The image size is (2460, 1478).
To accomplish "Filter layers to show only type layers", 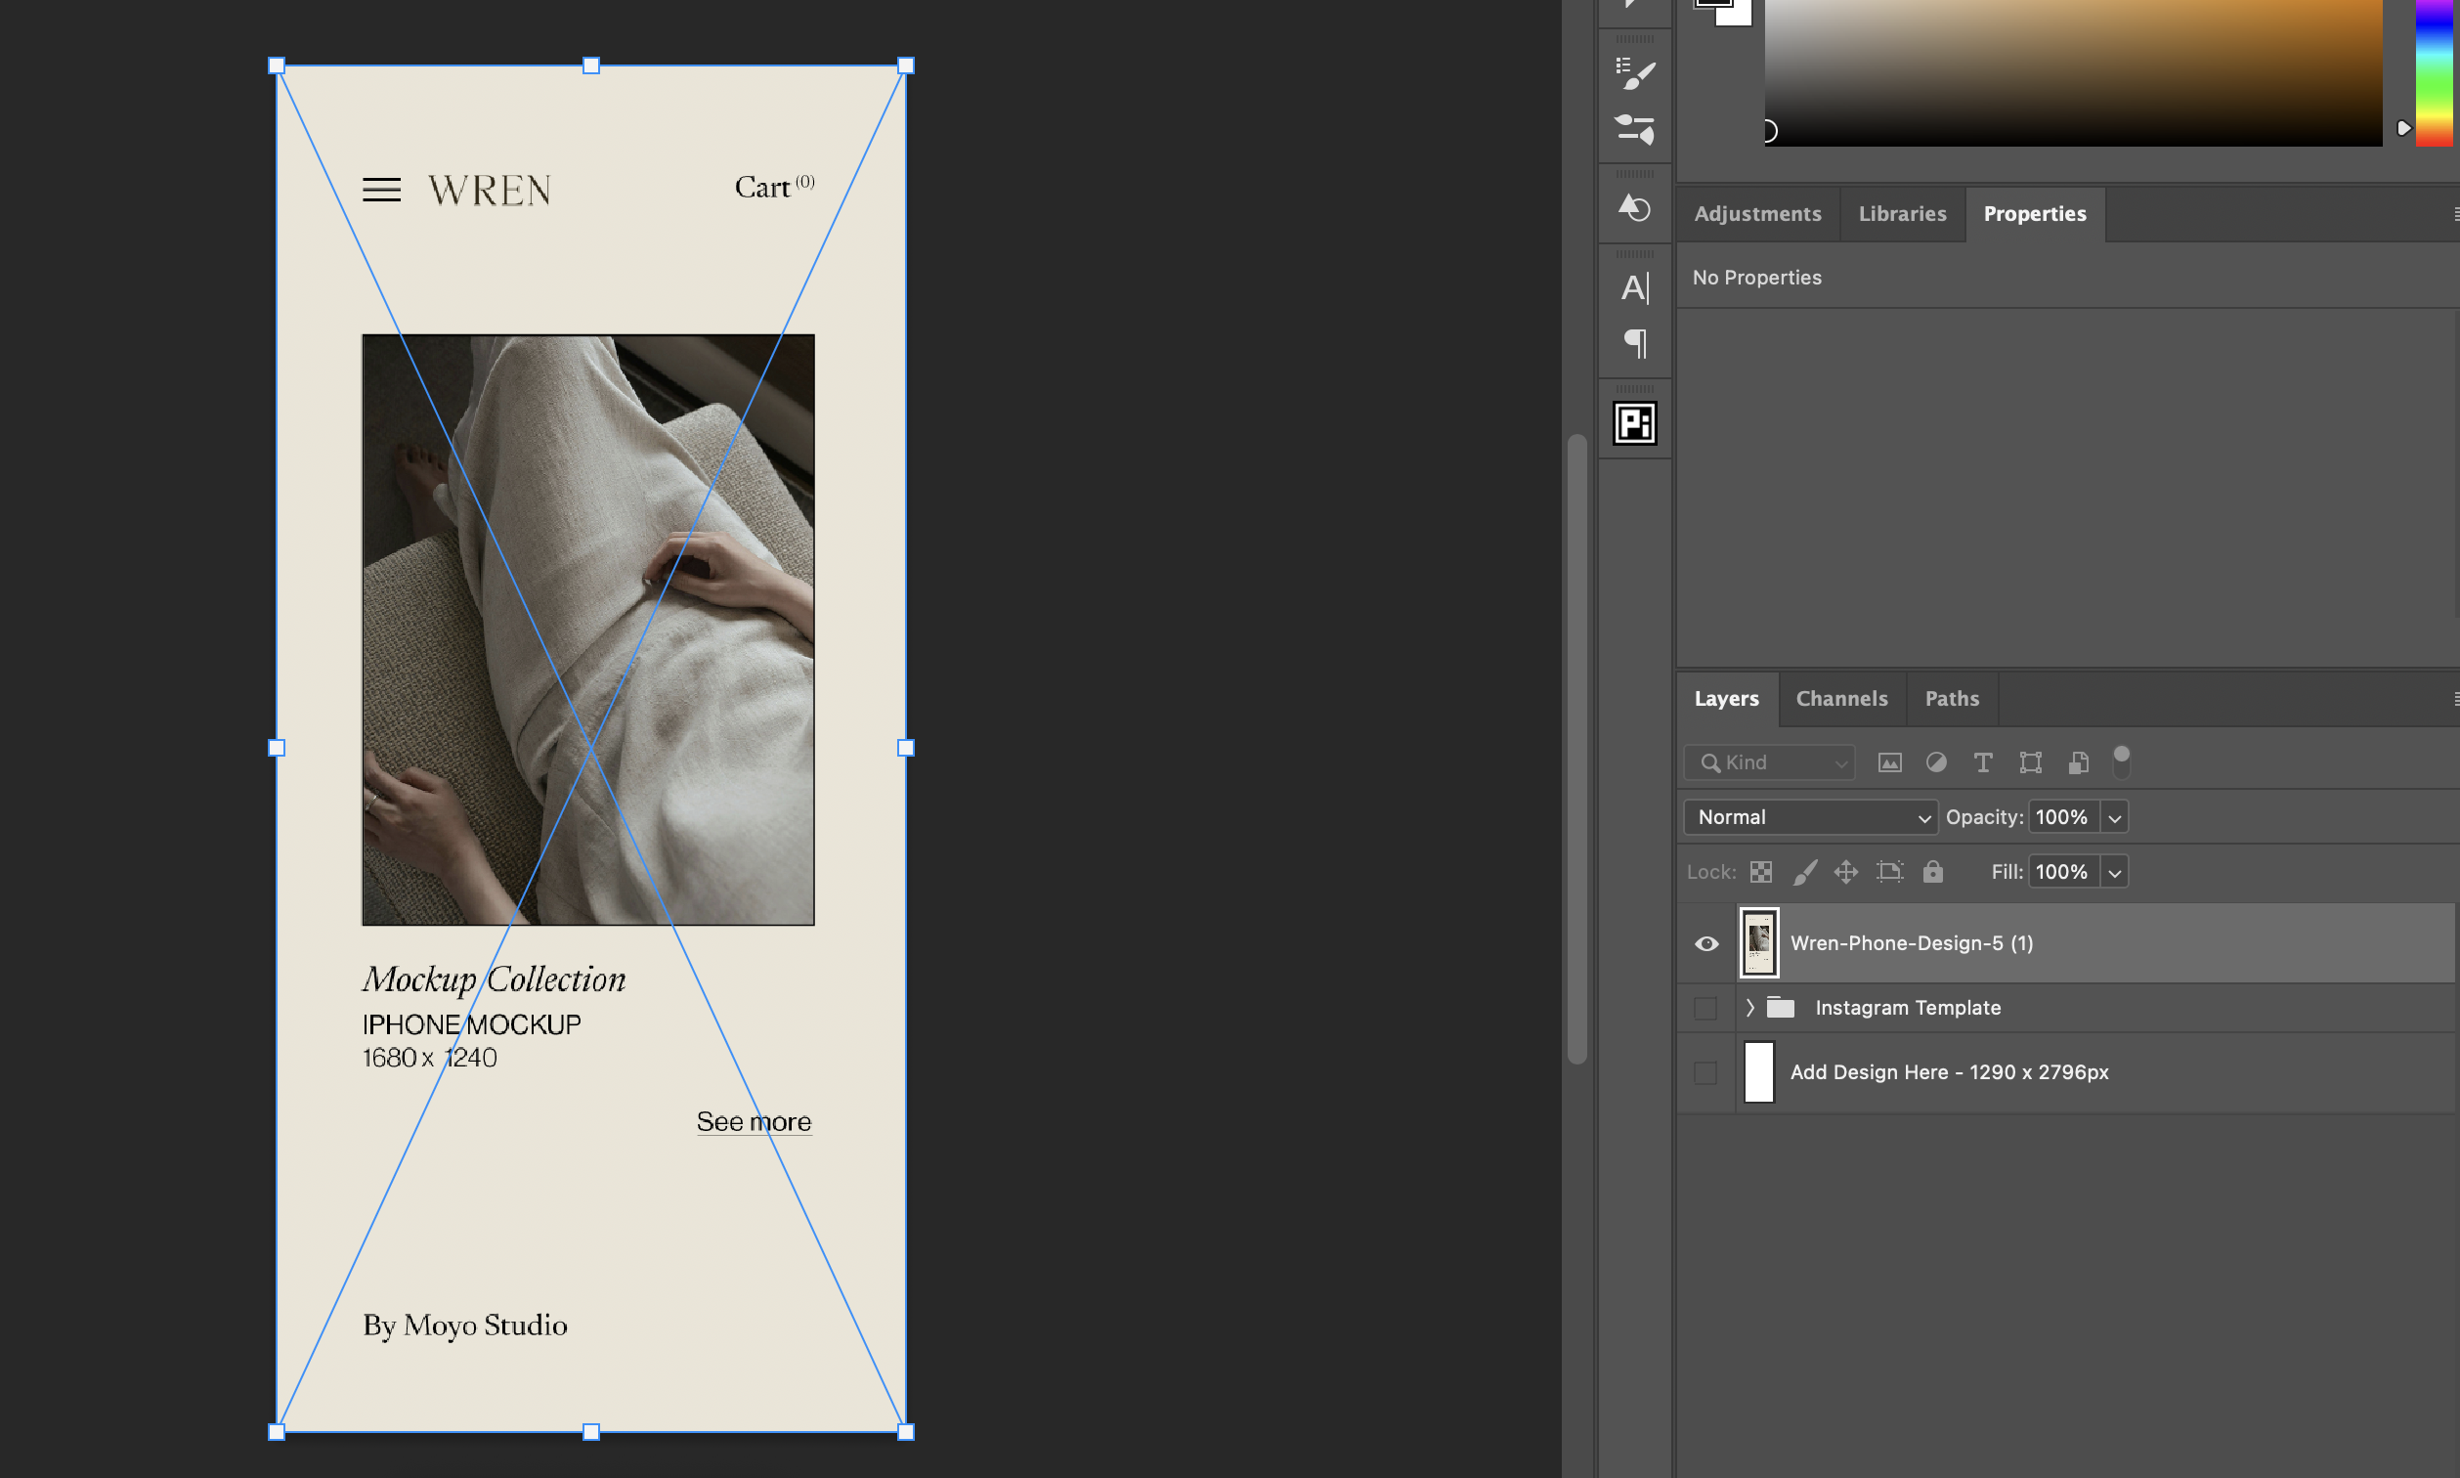I will pos(1982,761).
